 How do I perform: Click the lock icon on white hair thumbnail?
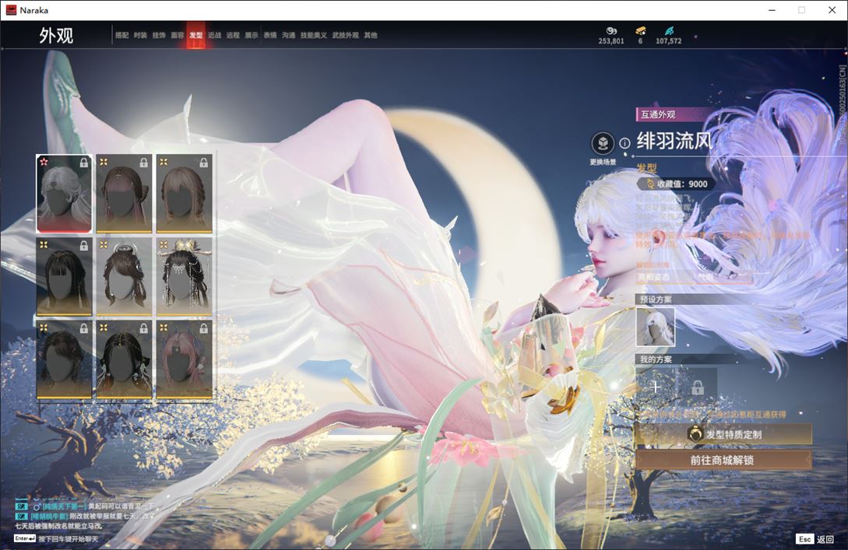tap(84, 163)
